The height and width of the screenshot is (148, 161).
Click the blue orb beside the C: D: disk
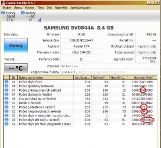(x=3, y=13)
